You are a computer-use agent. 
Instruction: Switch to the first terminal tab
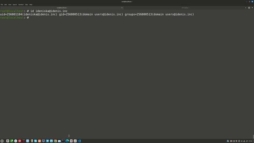(x=62, y=8)
